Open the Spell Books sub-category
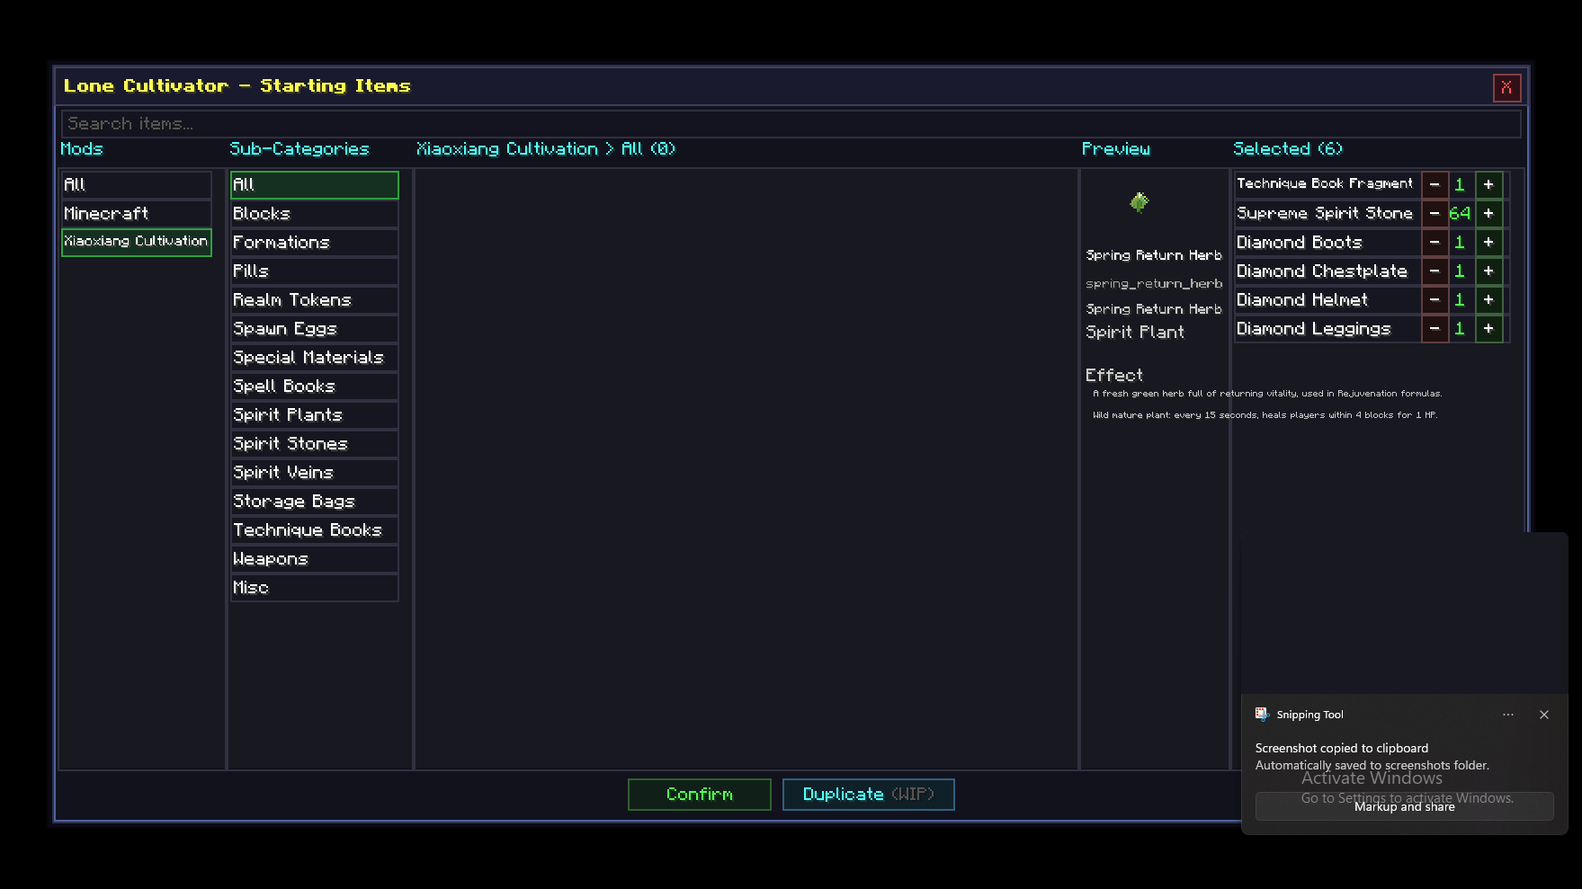1582x889 pixels. tap(314, 387)
